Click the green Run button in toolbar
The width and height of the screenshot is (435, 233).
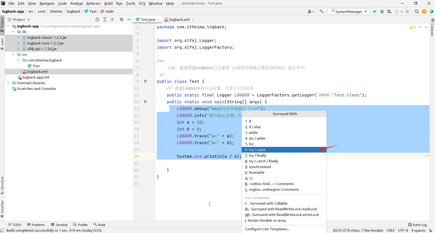[x=375, y=12]
